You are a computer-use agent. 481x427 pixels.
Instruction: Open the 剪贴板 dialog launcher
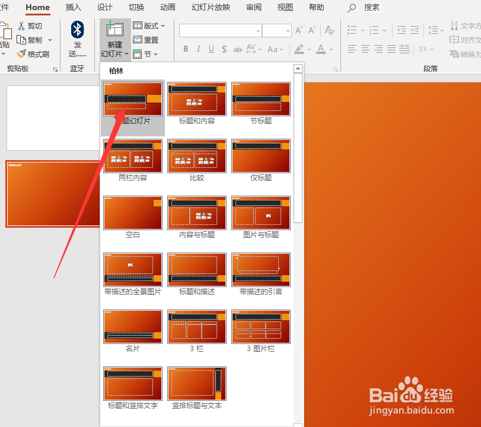(56, 69)
